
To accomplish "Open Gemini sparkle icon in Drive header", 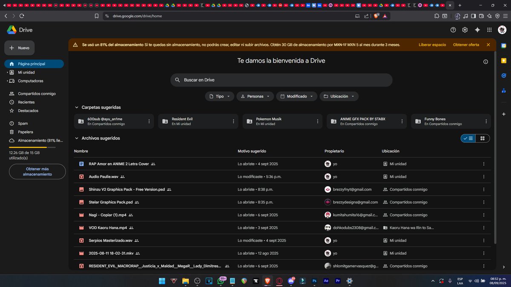I will (477, 30).
